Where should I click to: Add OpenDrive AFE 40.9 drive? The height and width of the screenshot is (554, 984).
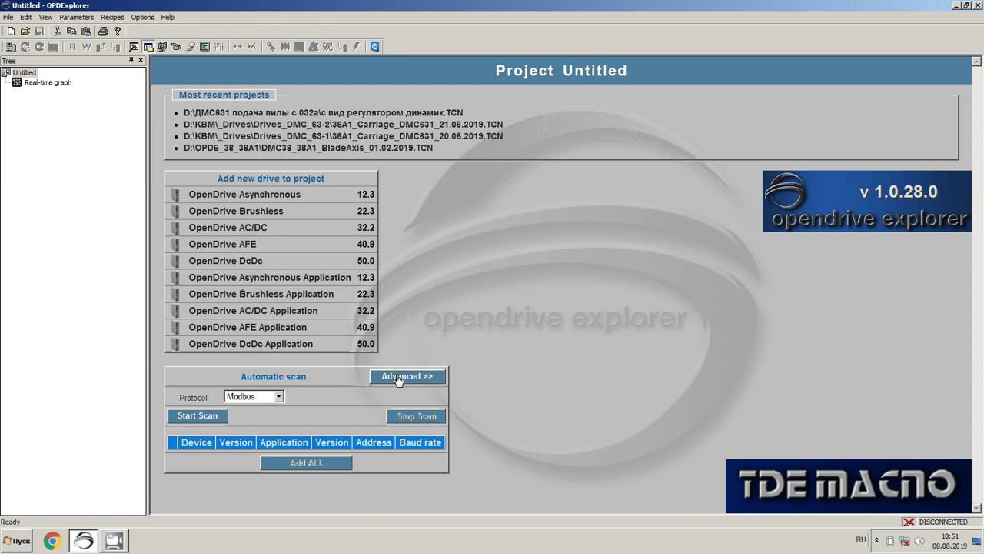tap(271, 244)
